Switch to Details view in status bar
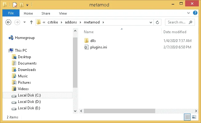201x123 pixels. [187, 117]
